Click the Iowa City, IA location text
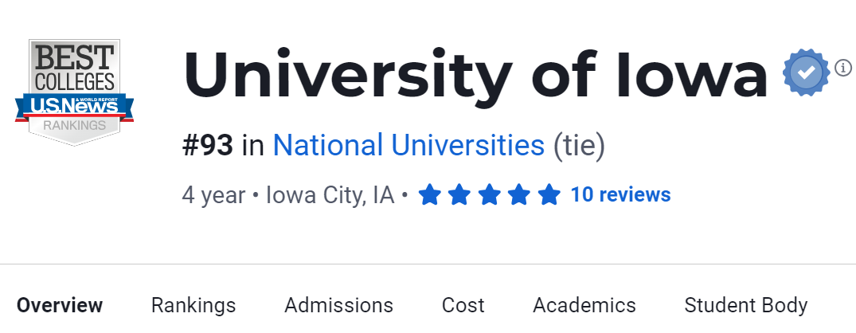Screen dimensions: 856x333 pos(330,195)
